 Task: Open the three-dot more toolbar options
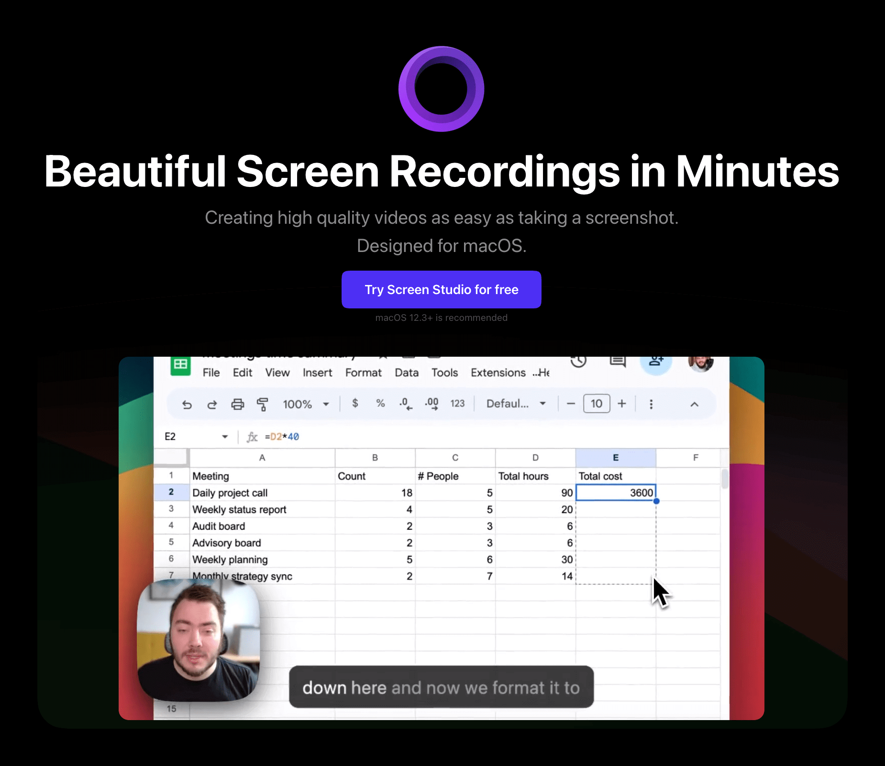pyautogui.click(x=651, y=405)
